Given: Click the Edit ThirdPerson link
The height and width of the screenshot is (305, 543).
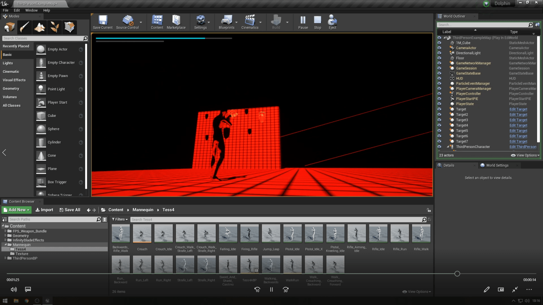Looking at the screenshot, I should pos(523,147).
